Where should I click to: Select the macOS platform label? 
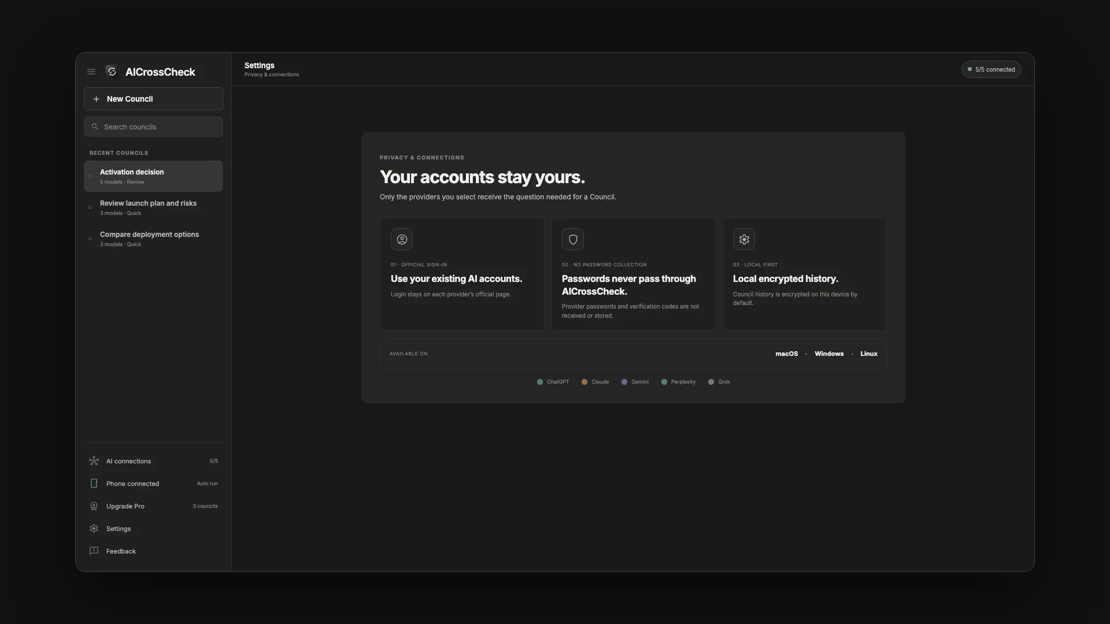786,354
